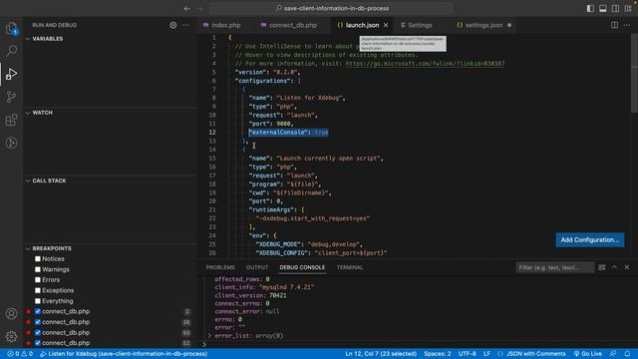Screen dimensions: 638x359
Task: Change indentation Spaces: 2
Action: tap(438, 354)
